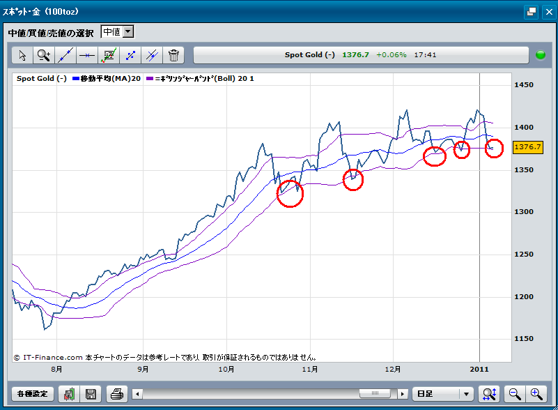
Task: Open the technical indicators tool
Action: (108, 55)
